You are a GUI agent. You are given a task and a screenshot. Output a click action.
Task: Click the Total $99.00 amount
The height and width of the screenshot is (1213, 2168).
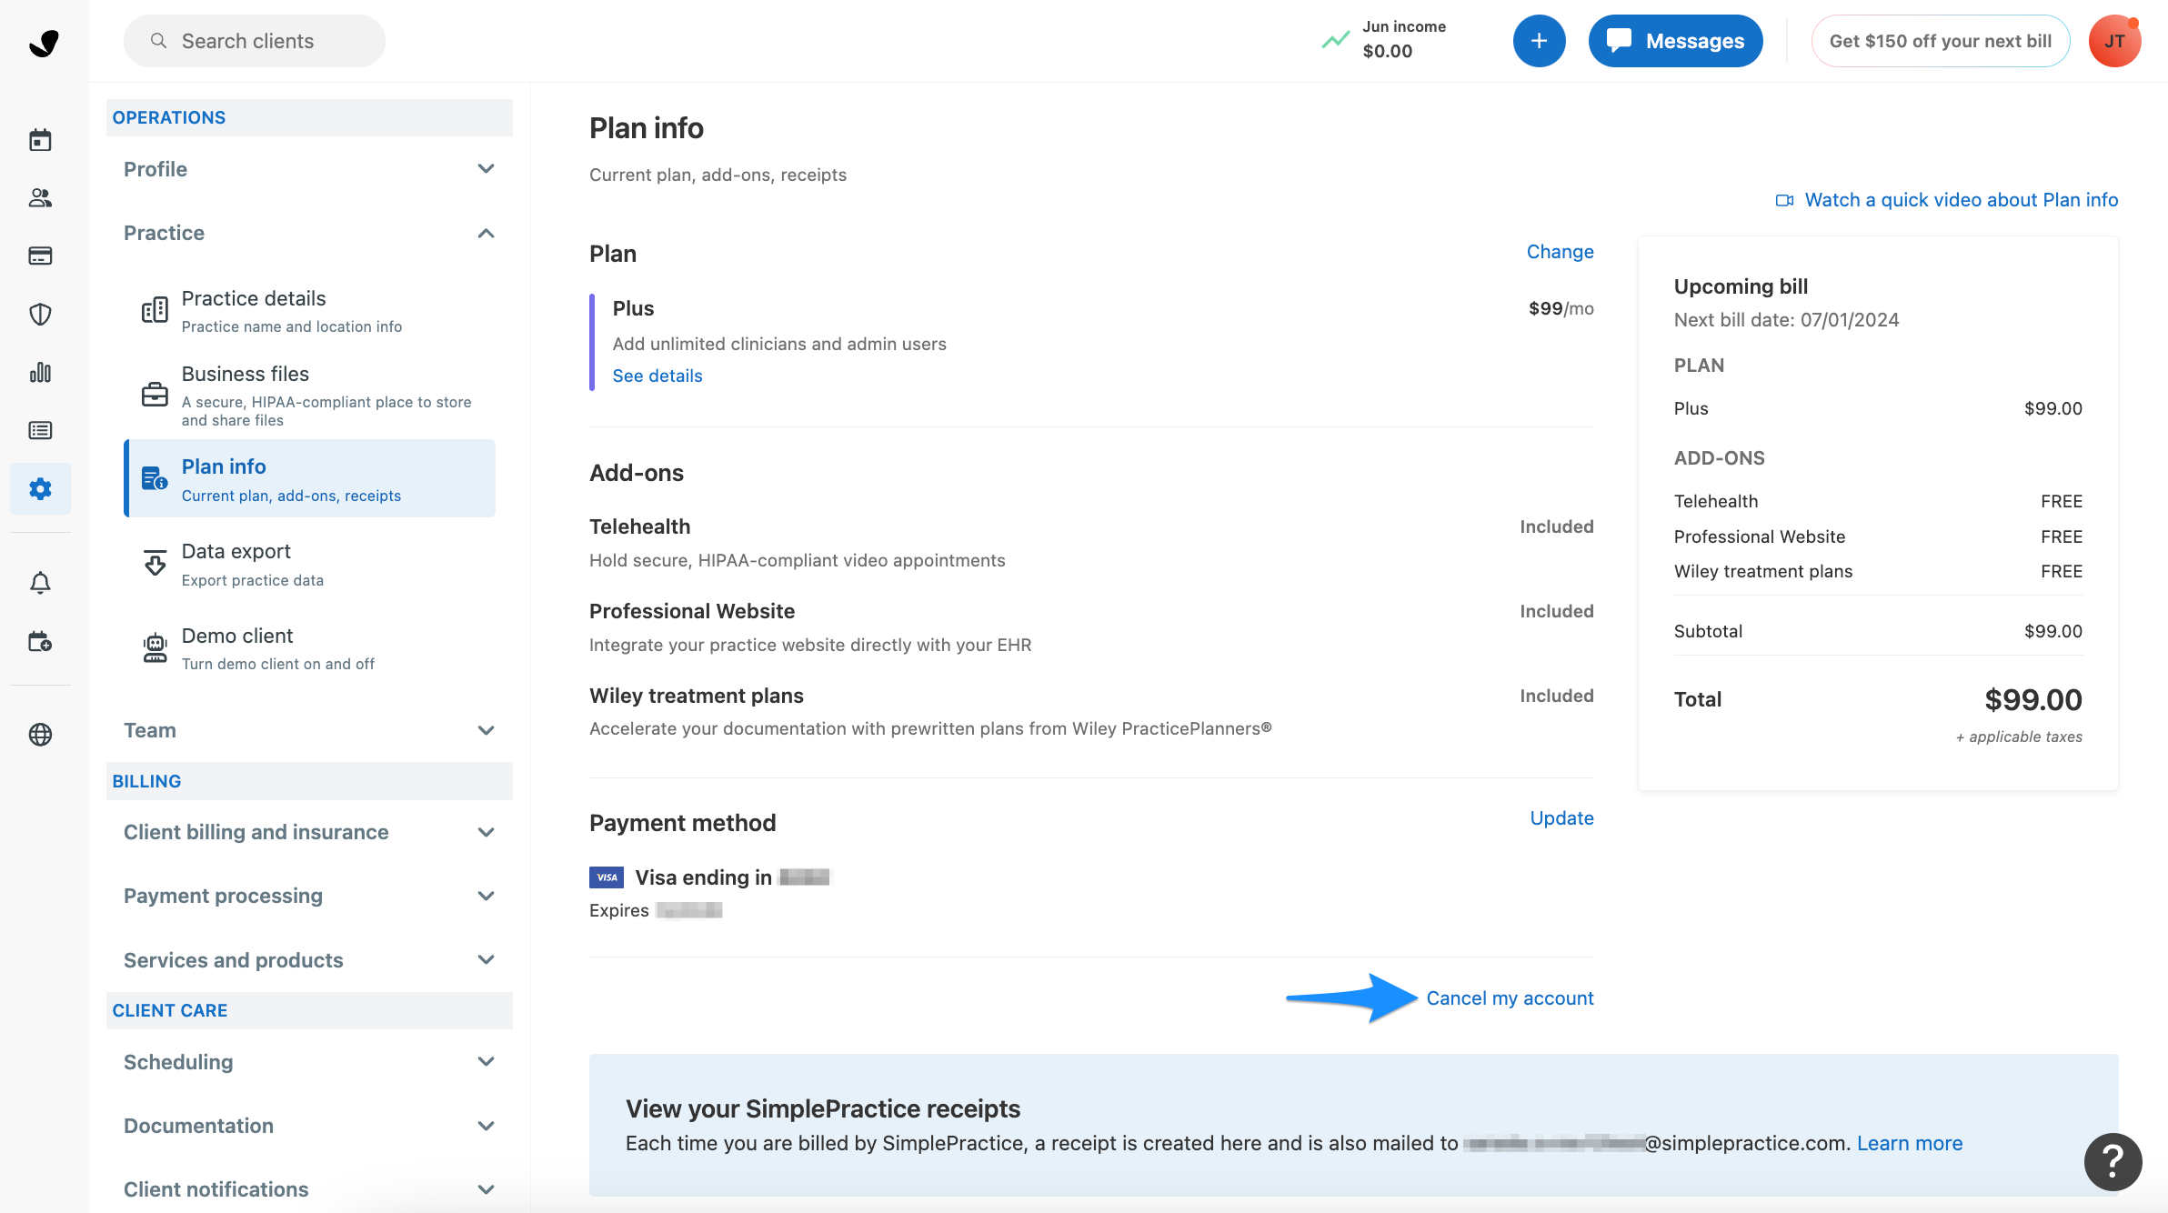tap(2032, 699)
